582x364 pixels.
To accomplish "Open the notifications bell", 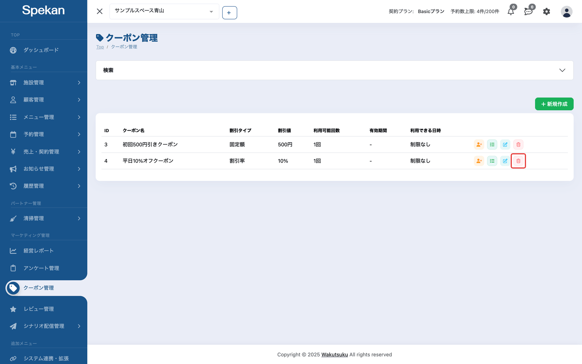I will point(511,11).
